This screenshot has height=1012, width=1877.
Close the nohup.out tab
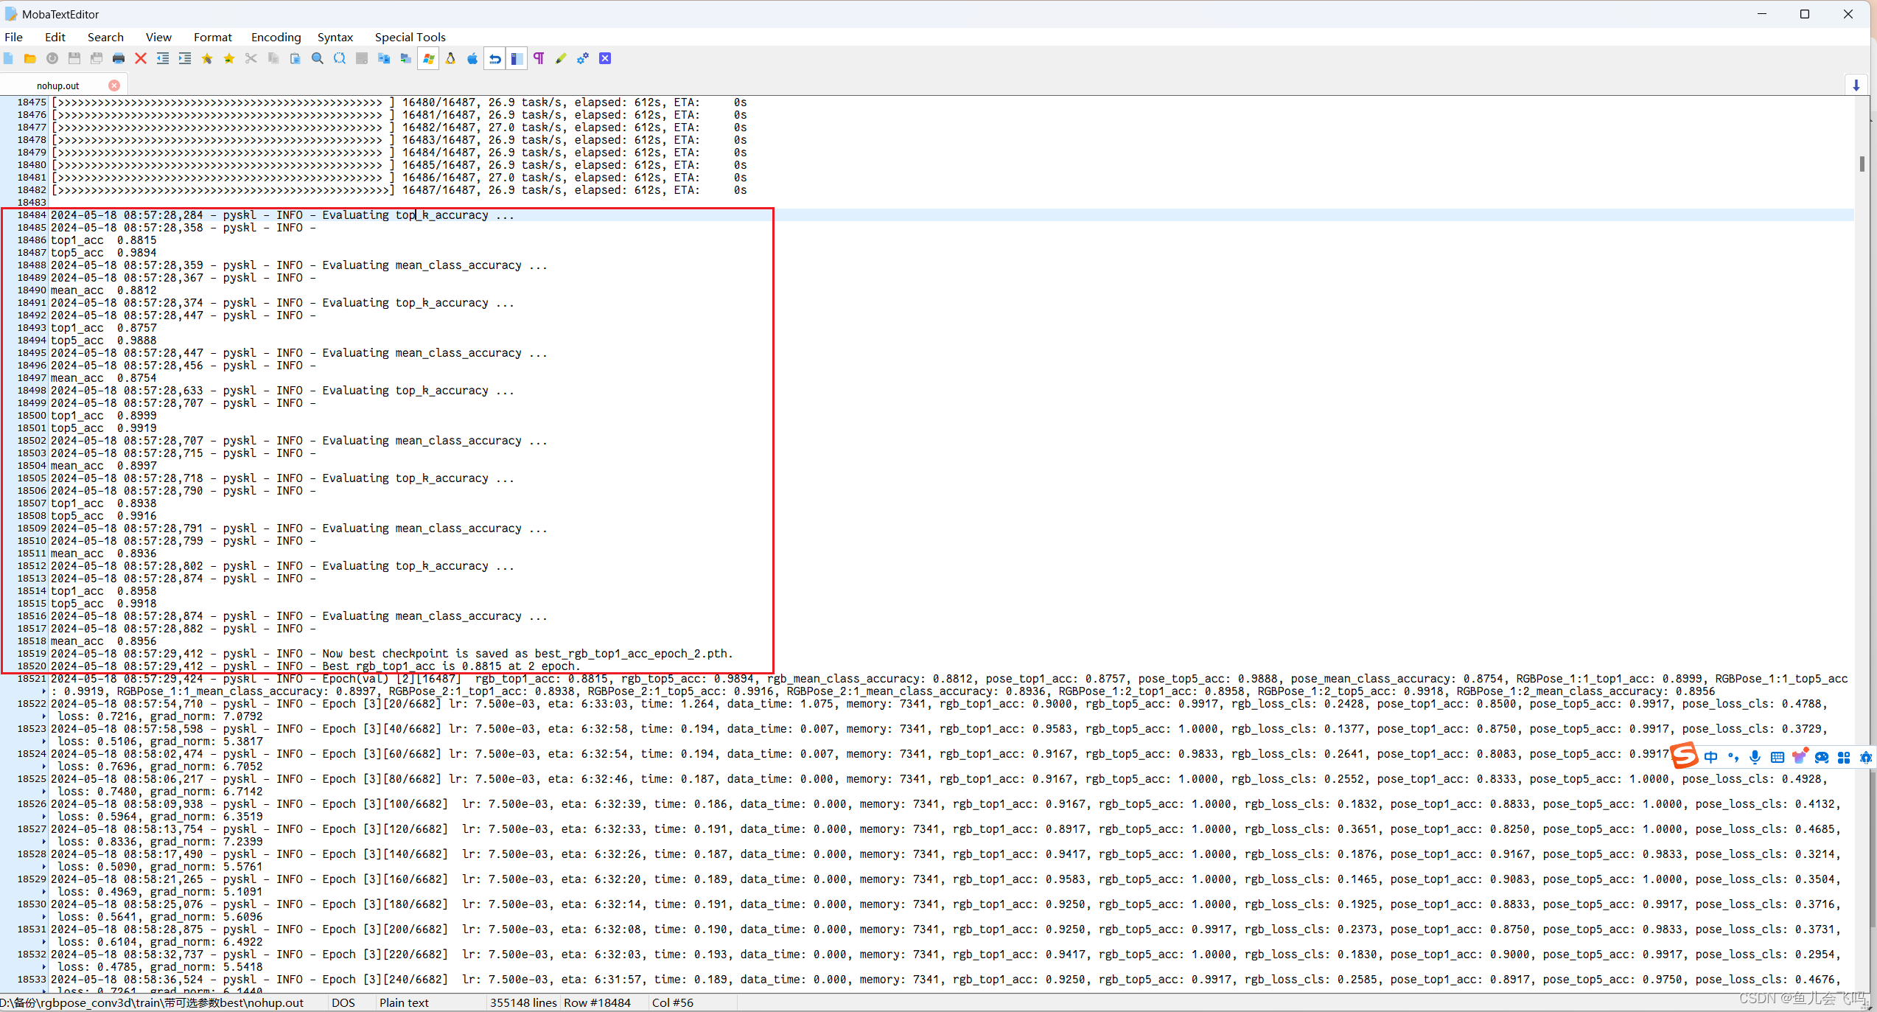pyautogui.click(x=114, y=86)
